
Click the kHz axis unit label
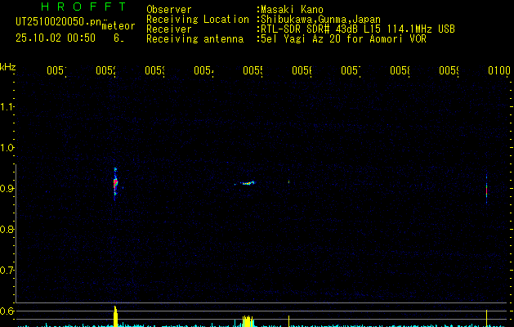coord(8,68)
